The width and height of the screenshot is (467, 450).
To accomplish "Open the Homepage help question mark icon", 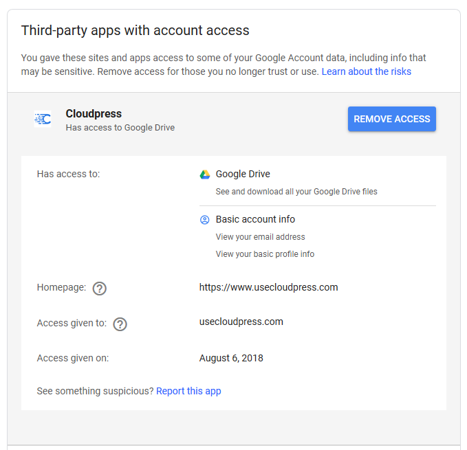I will [100, 288].
